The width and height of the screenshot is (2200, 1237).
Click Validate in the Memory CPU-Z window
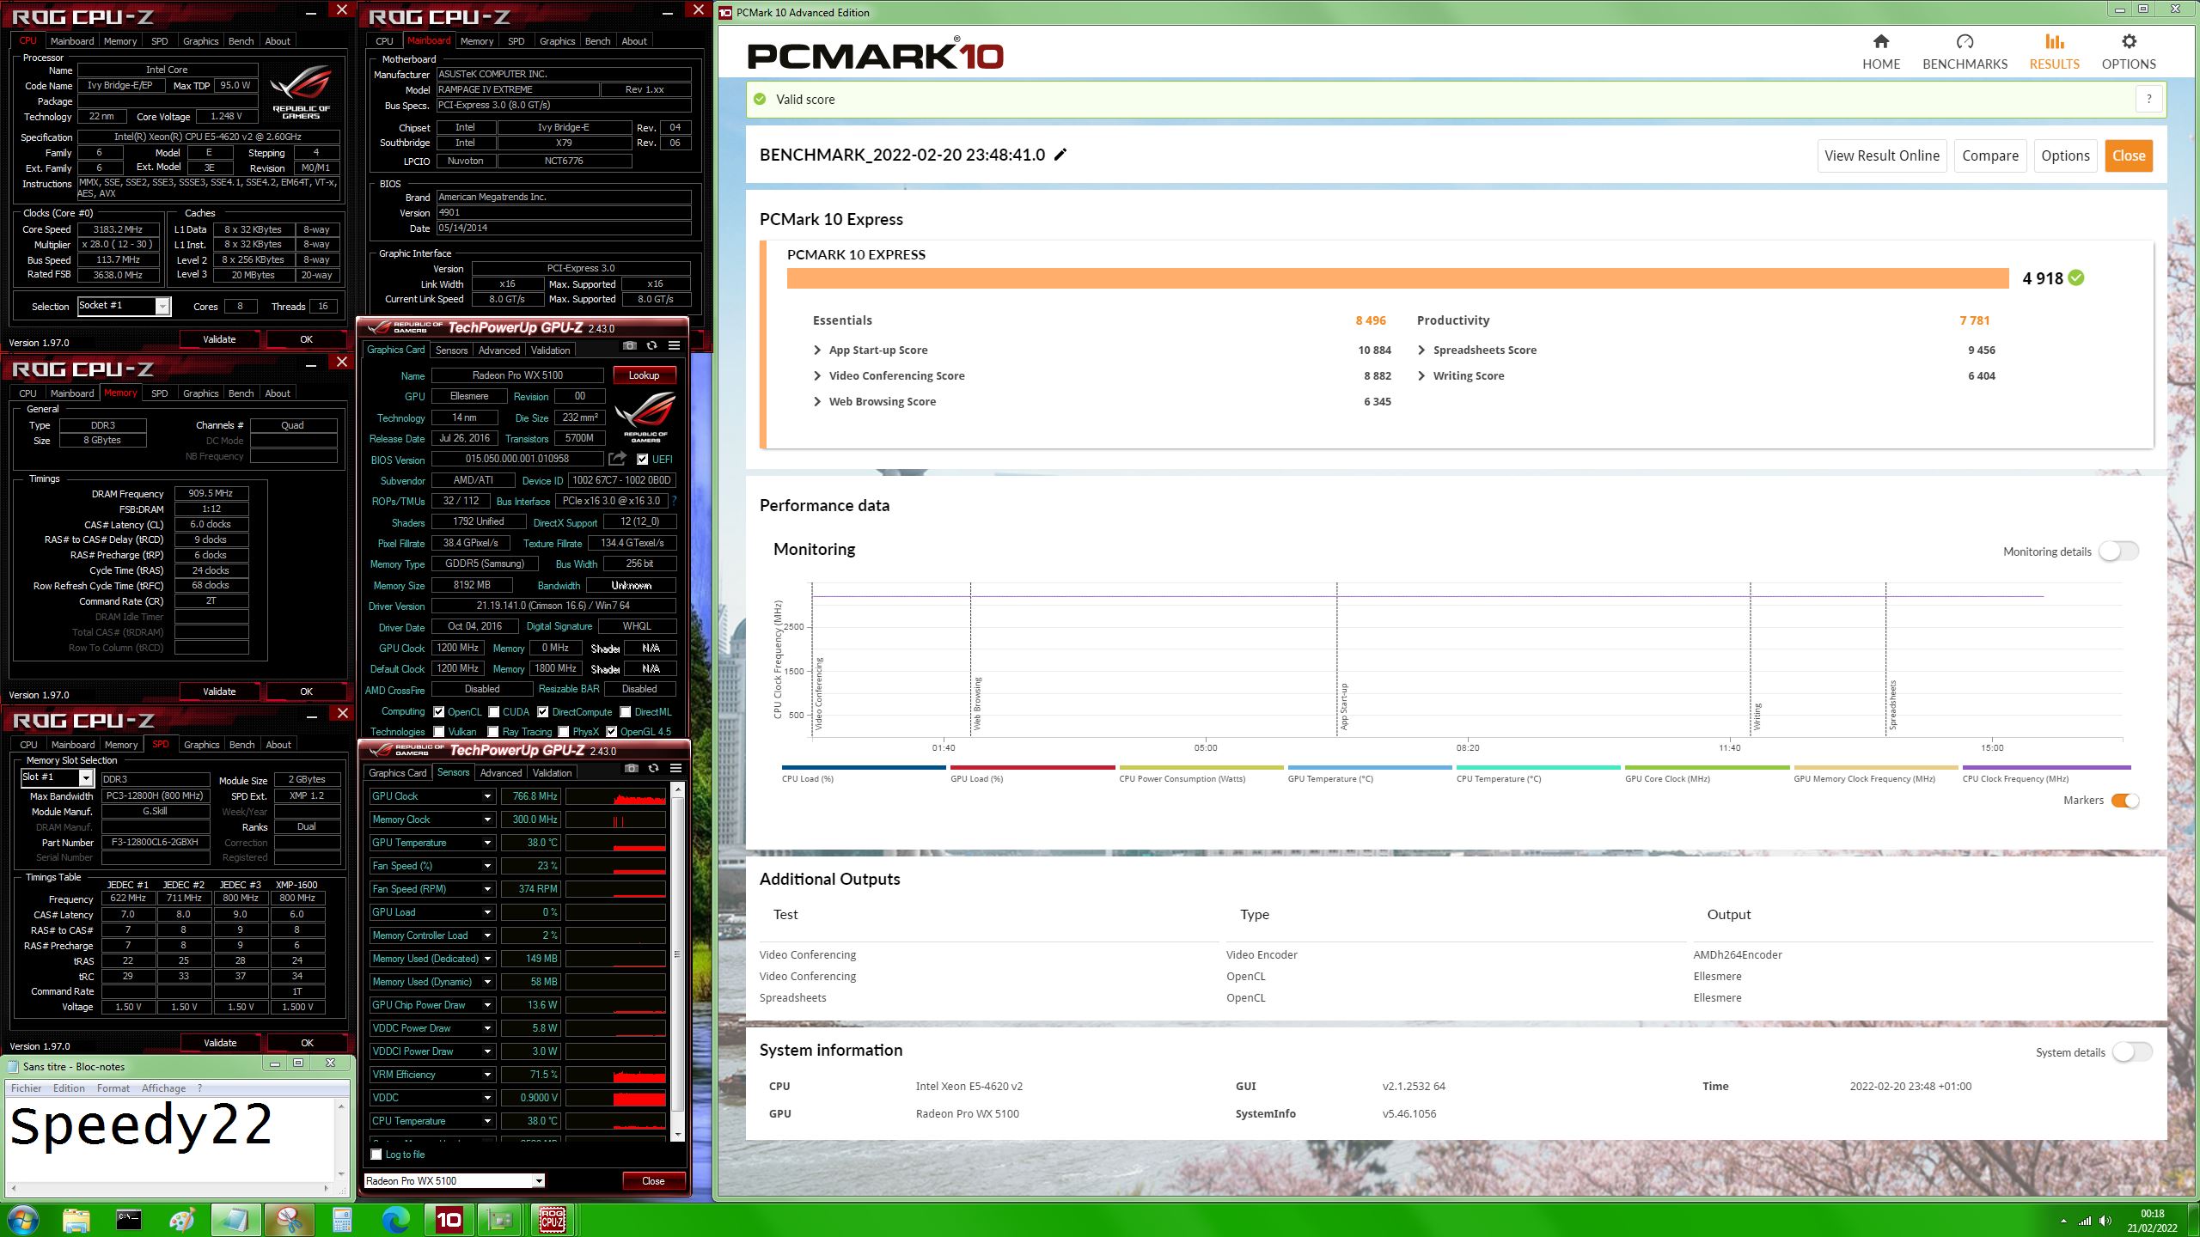click(219, 692)
